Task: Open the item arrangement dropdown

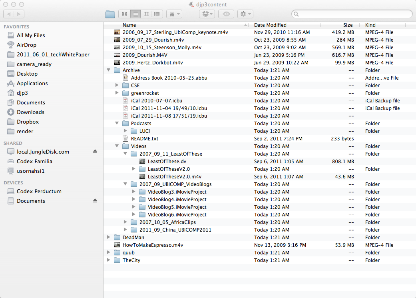Action: 174,14
